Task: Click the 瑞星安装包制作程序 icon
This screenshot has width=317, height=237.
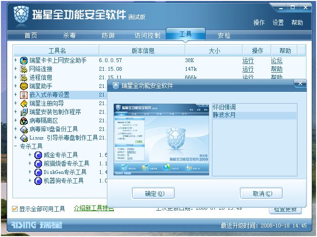Action: tap(24, 112)
